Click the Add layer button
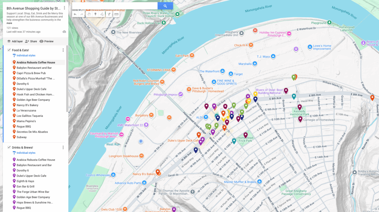The image size is (379, 212). click(x=14, y=41)
